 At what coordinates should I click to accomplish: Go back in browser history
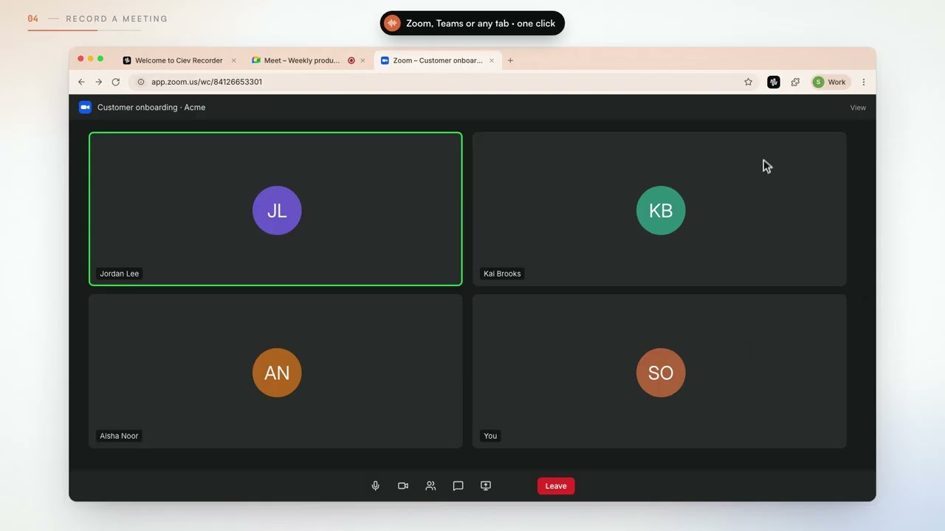81,82
